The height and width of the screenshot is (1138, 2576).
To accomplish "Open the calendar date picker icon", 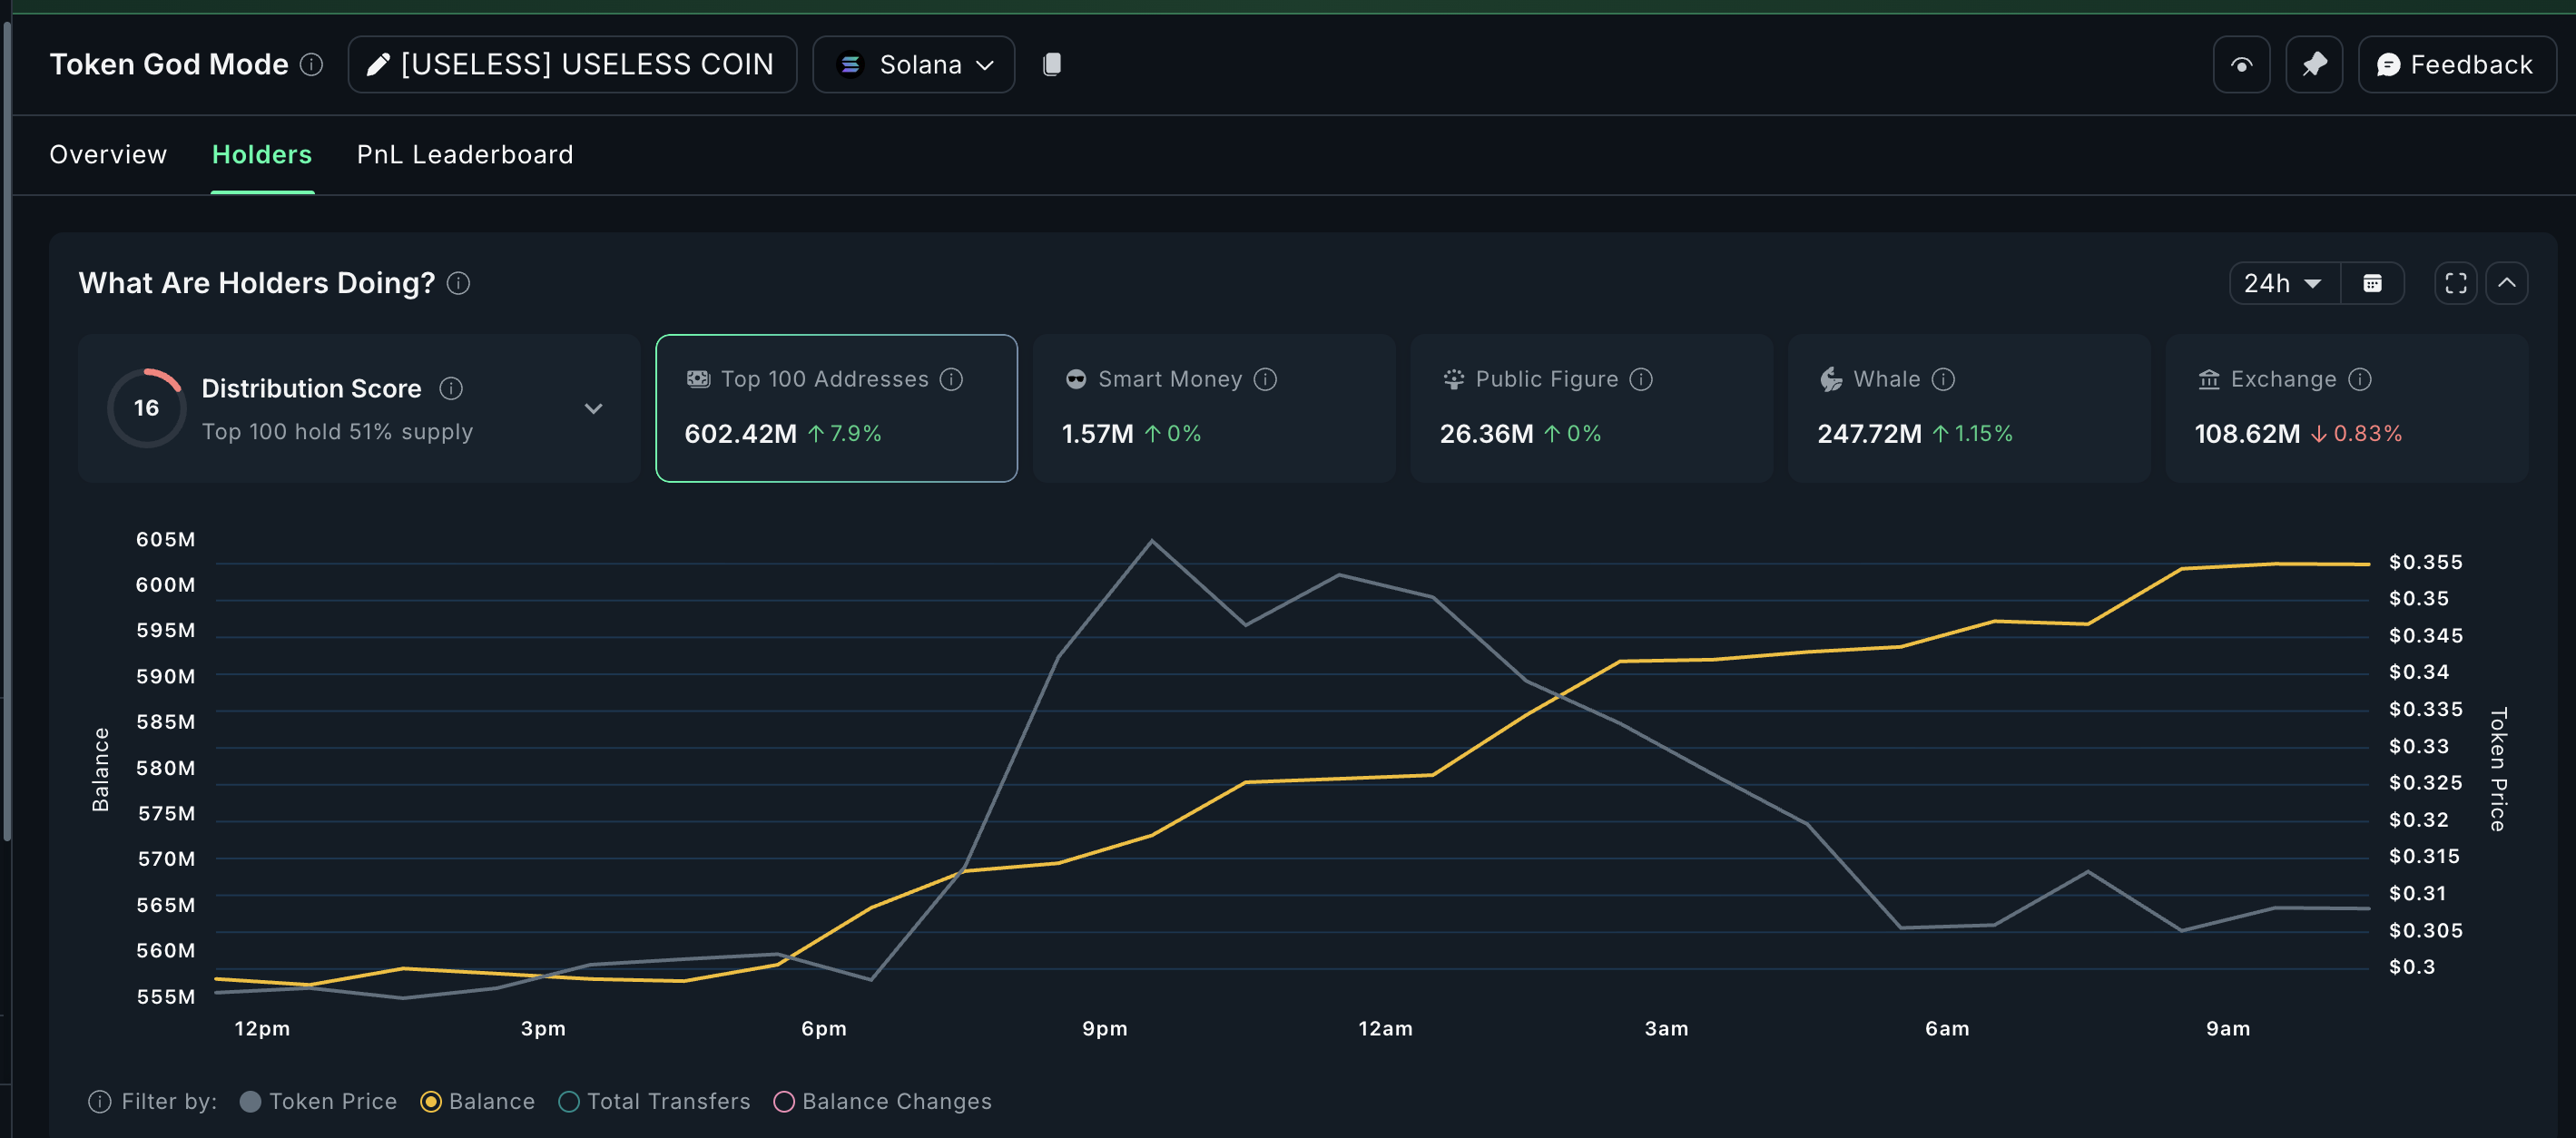I will coord(2372,283).
